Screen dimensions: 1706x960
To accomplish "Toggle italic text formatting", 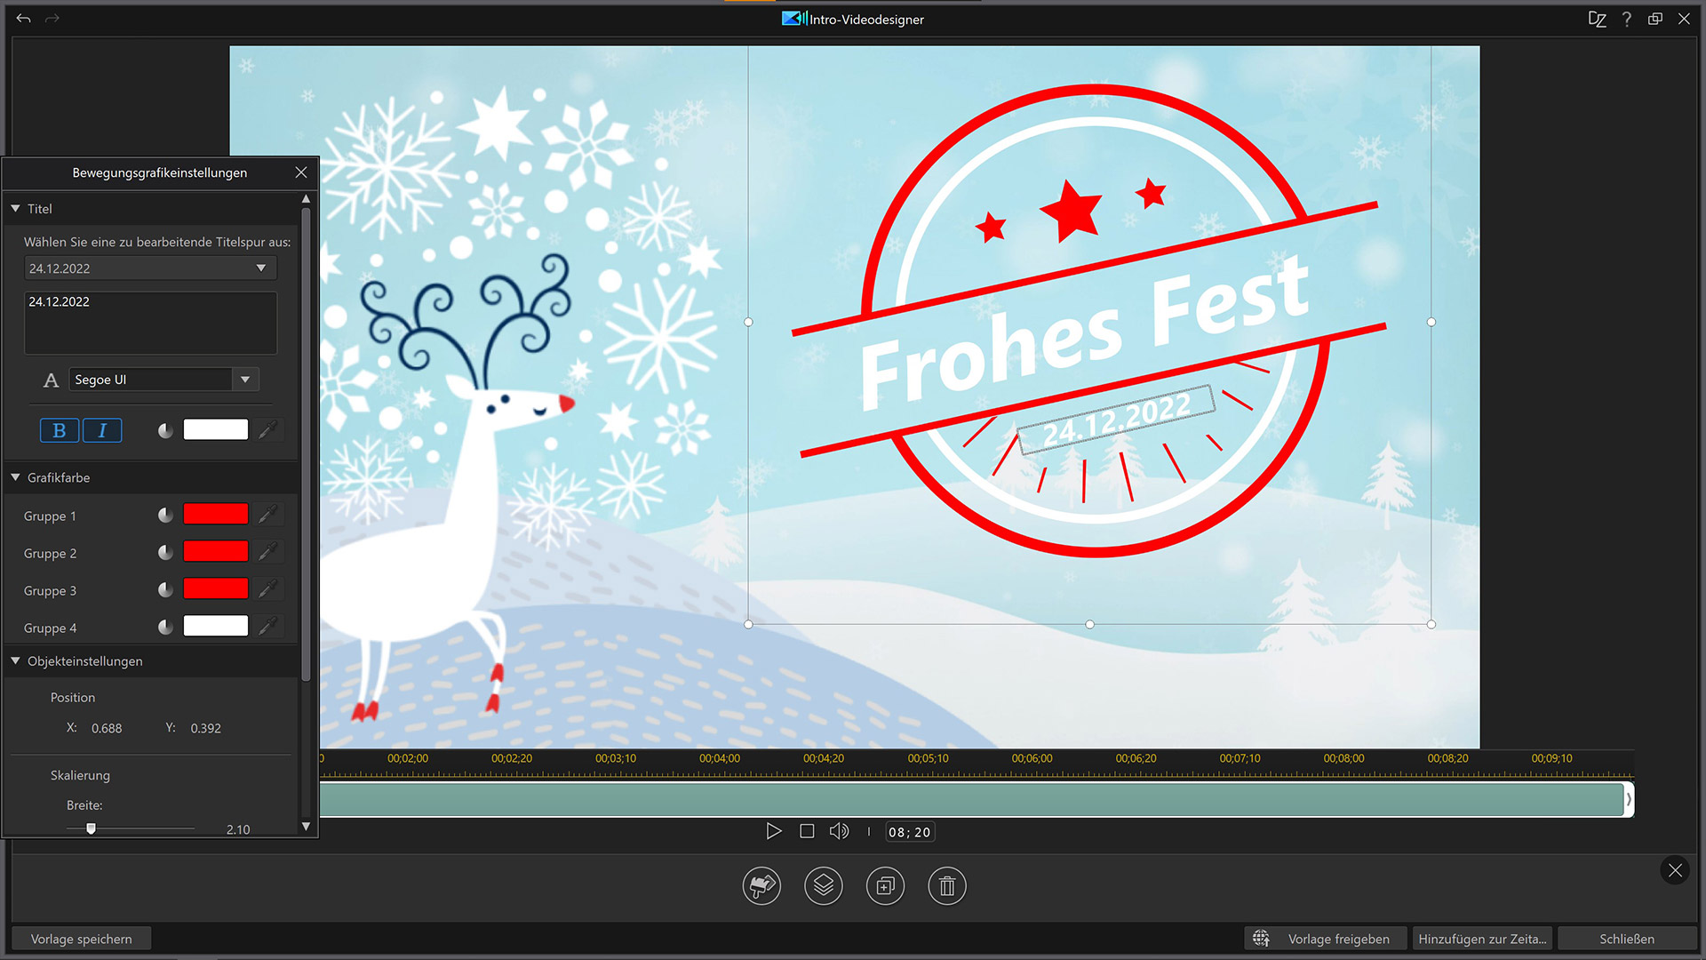I will [102, 430].
